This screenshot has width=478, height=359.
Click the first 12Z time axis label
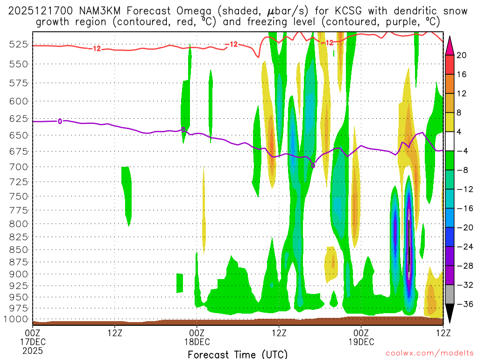click(115, 333)
